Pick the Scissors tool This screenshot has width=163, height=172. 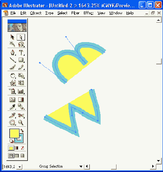coord(21,116)
